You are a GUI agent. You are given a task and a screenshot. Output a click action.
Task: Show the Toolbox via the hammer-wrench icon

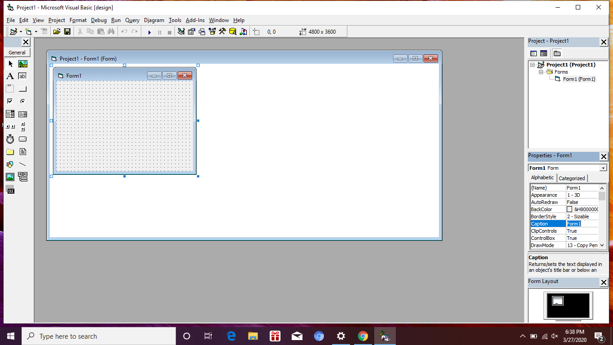pyautogui.click(x=223, y=31)
